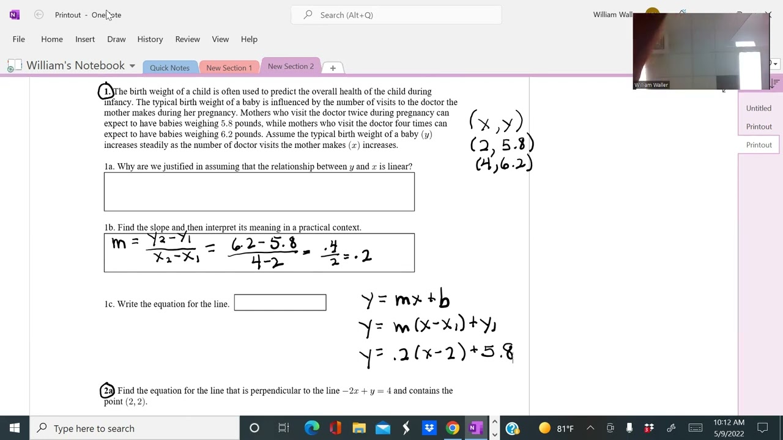Open the File menu
783x440 pixels.
coord(18,39)
